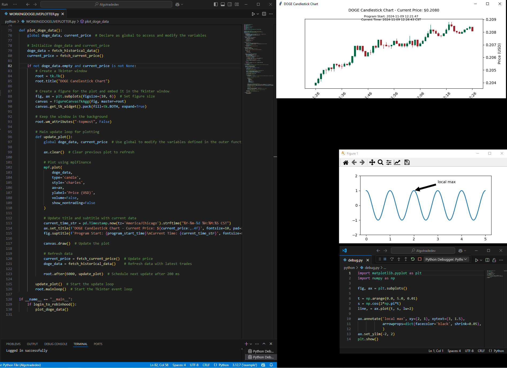507x368 pixels.
Task: Toggle the primary sidebar layout button
Action: point(216,4)
